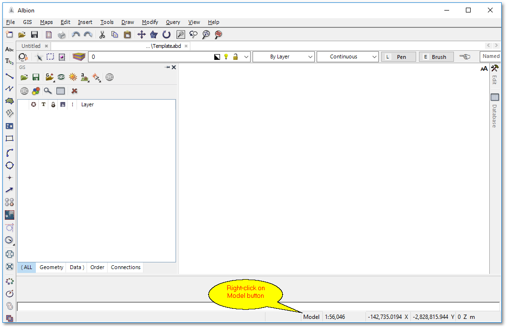
Task: Toggle the E Brush button
Action: click(x=436, y=57)
